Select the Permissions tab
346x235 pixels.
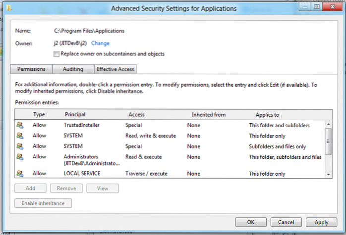pos(31,69)
